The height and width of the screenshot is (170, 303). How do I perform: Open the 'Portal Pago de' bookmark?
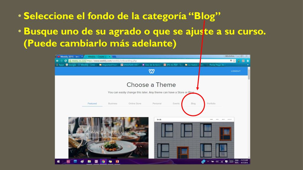pyautogui.click(x=216, y=65)
